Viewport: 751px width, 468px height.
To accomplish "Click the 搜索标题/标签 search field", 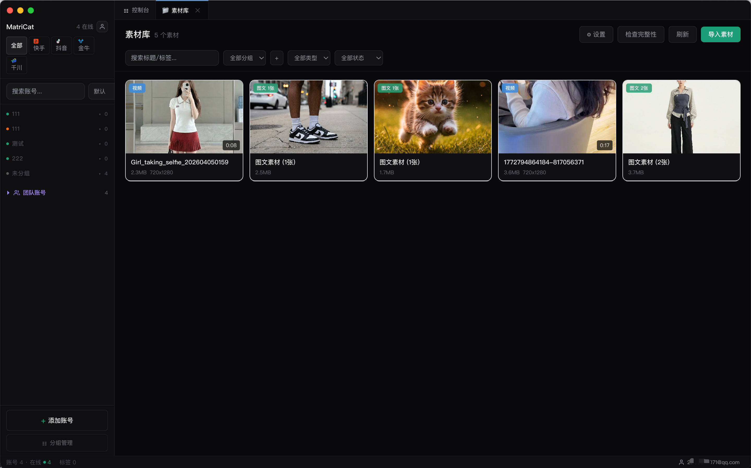I will pos(172,58).
